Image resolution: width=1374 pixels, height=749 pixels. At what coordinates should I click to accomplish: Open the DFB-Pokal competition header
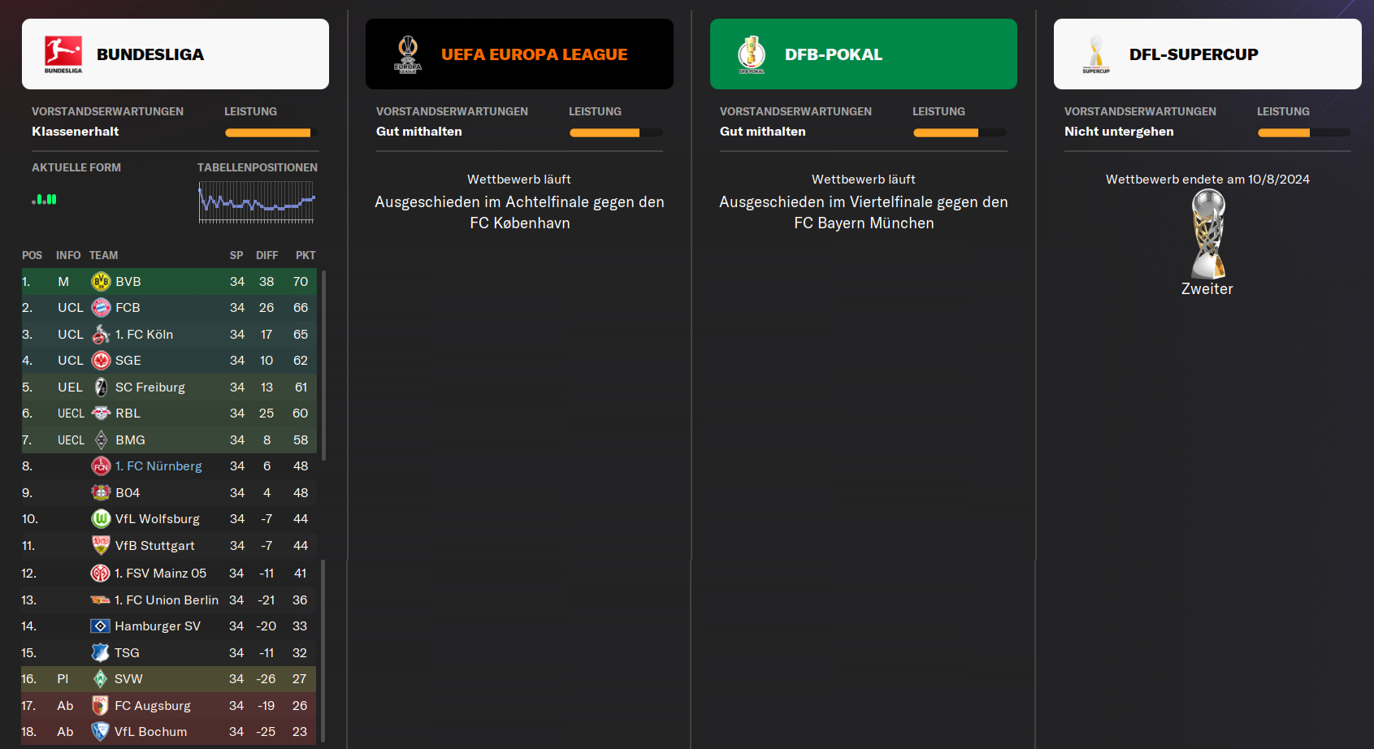point(864,54)
